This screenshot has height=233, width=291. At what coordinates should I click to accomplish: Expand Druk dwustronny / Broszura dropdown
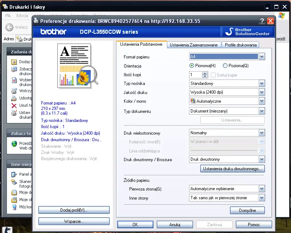pos(262,159)
